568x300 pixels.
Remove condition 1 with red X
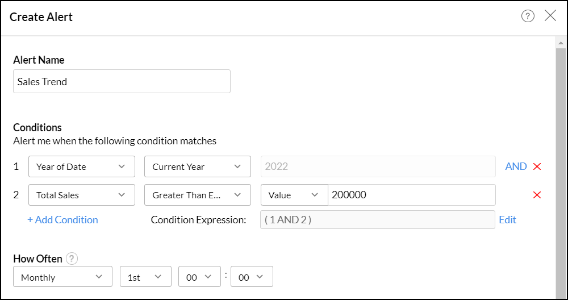[537, 166]
